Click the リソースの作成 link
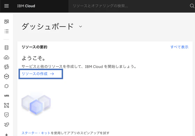This screenshot has width=195, height=136. [x=38, y=74]
